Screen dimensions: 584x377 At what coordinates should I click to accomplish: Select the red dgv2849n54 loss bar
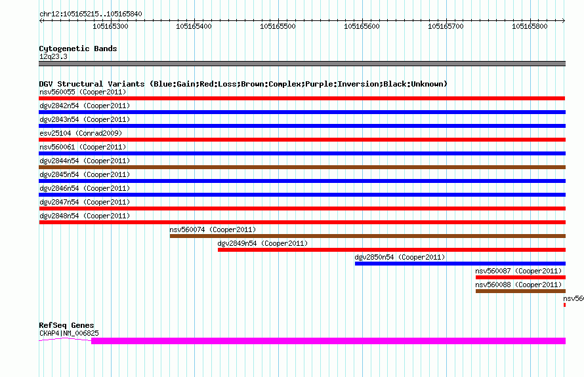(392, 250)
